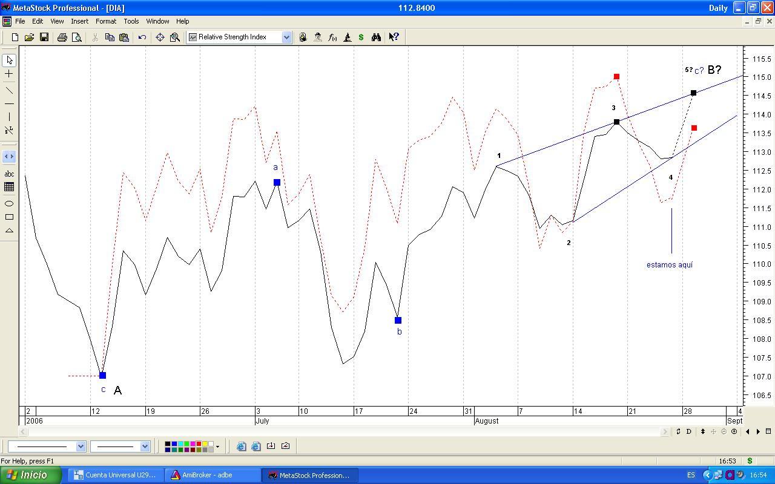This screenshot has width=775, height=484.
Task: Open the File menu
Action: click(x=20, y=21)
